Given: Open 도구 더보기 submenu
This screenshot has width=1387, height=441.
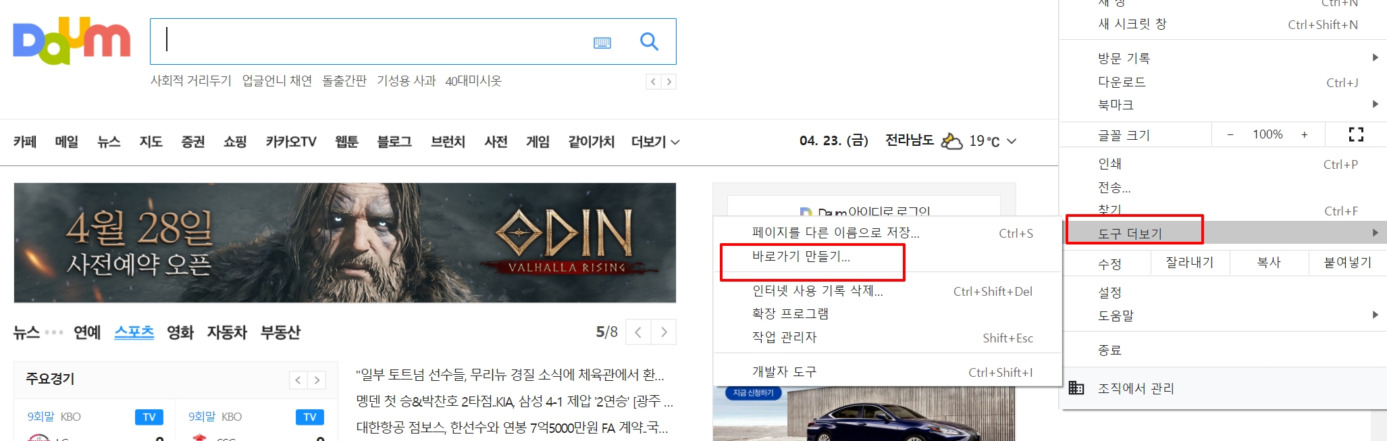Looking at the screenshot, I should coord(1224,232).
